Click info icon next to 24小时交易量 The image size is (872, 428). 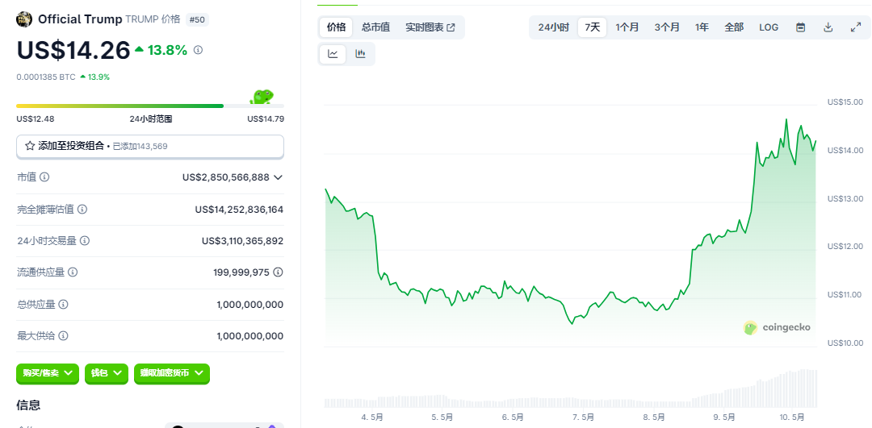[85, 240]
